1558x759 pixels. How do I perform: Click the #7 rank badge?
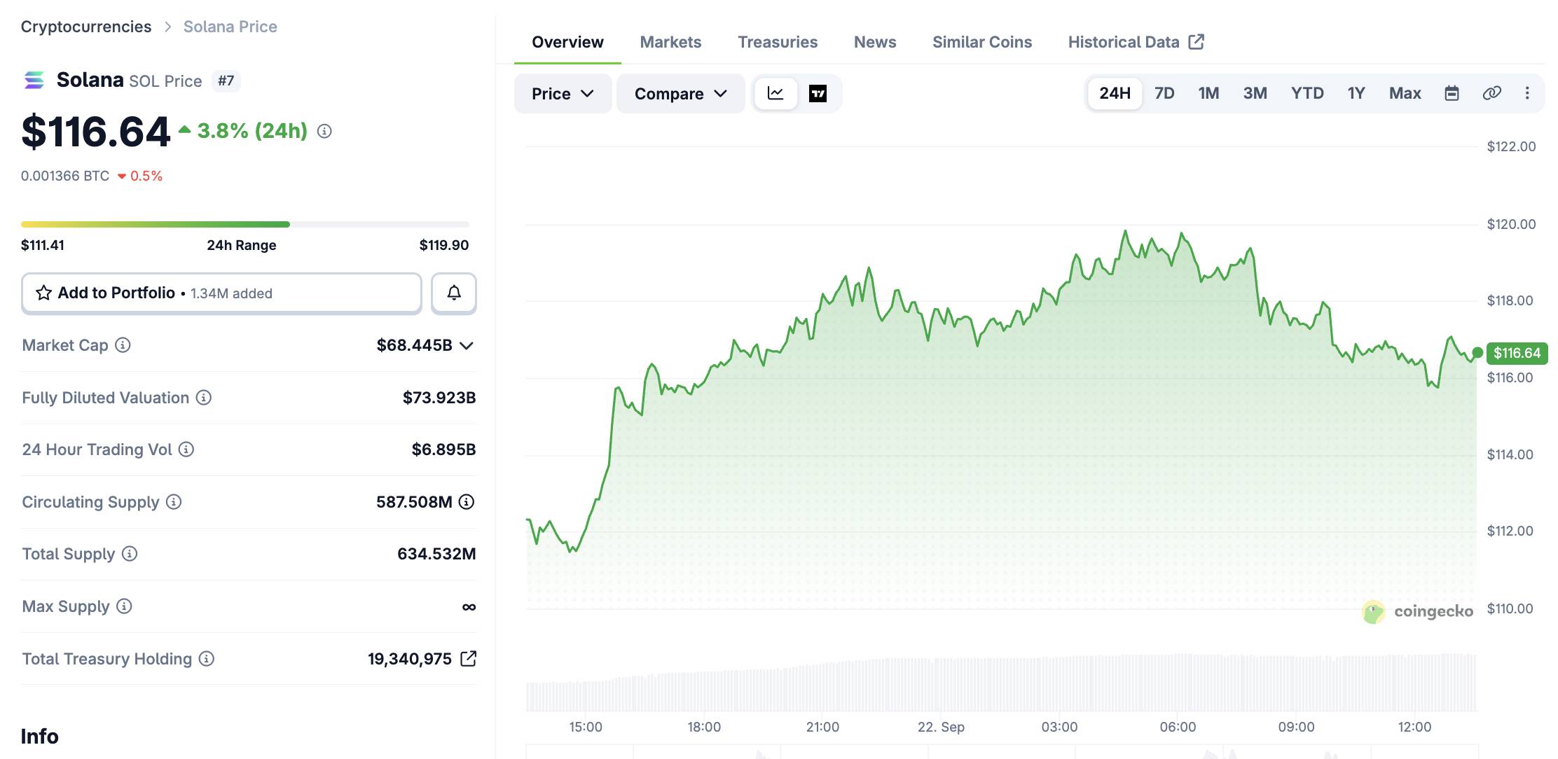click(x=226, y=81)
